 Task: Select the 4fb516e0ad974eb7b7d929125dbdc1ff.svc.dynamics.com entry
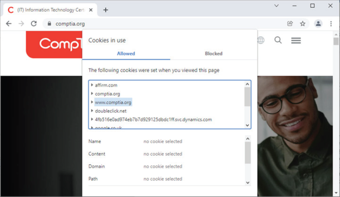tap(153, 120)
